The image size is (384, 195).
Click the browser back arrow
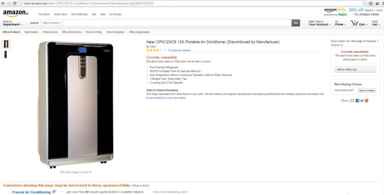pos(3,3)
